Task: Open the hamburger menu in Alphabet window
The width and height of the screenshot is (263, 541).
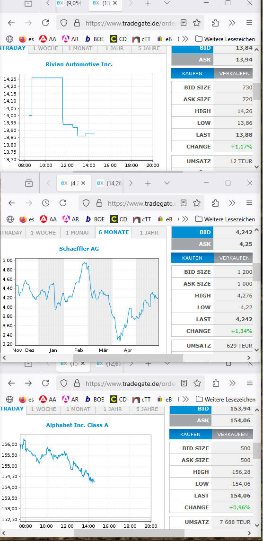Action: (x=250, y=384)
